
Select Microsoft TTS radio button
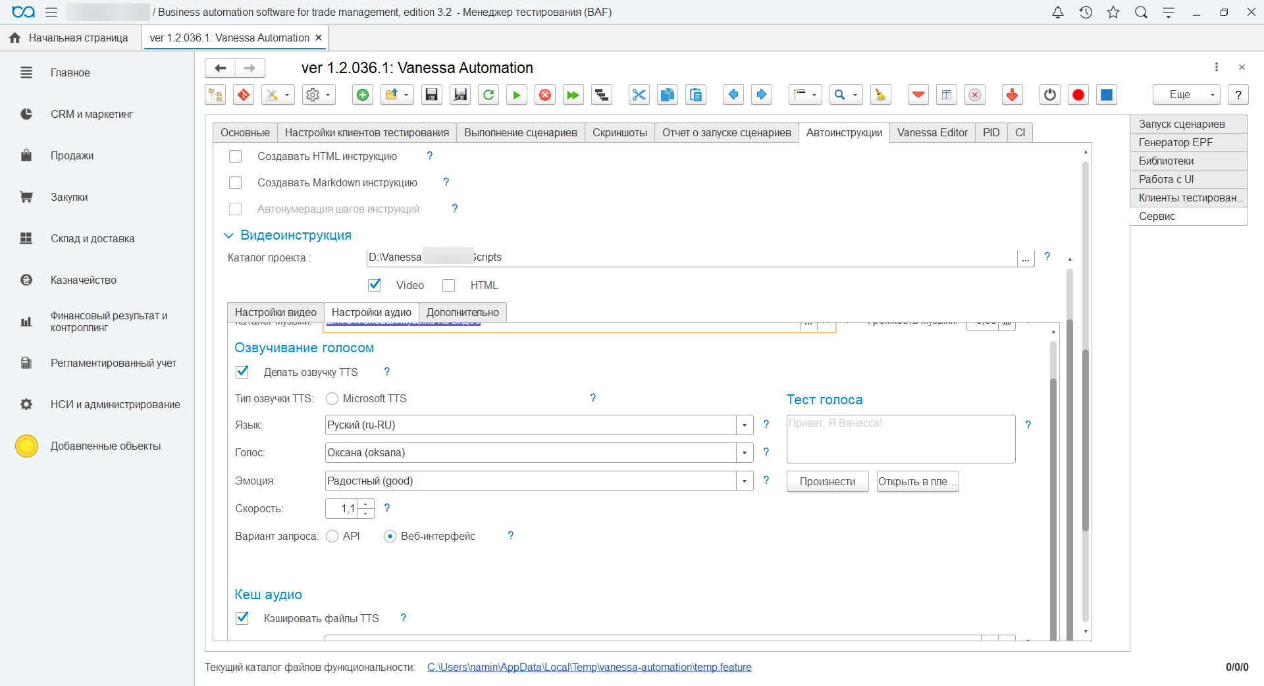click(x=332, y=399)
